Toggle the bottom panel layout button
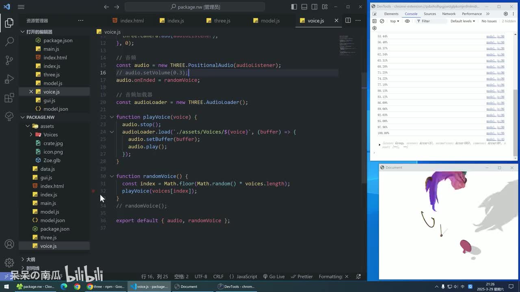 pyautogui.click(x=304, y=7)
